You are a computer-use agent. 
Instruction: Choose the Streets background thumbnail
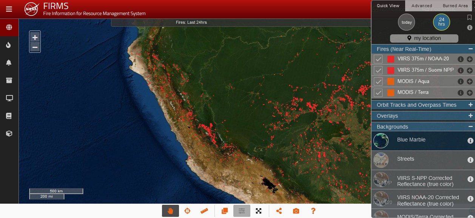click(381, 160)
